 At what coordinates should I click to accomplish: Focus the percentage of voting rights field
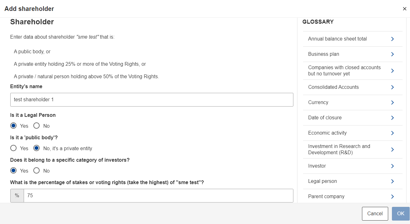click(158, 196)
